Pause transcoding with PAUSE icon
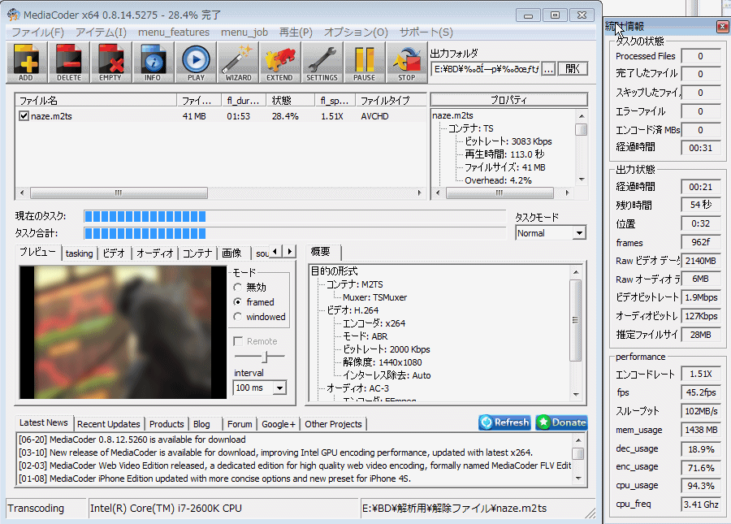 pyautogui.click(x=365, y=62)
